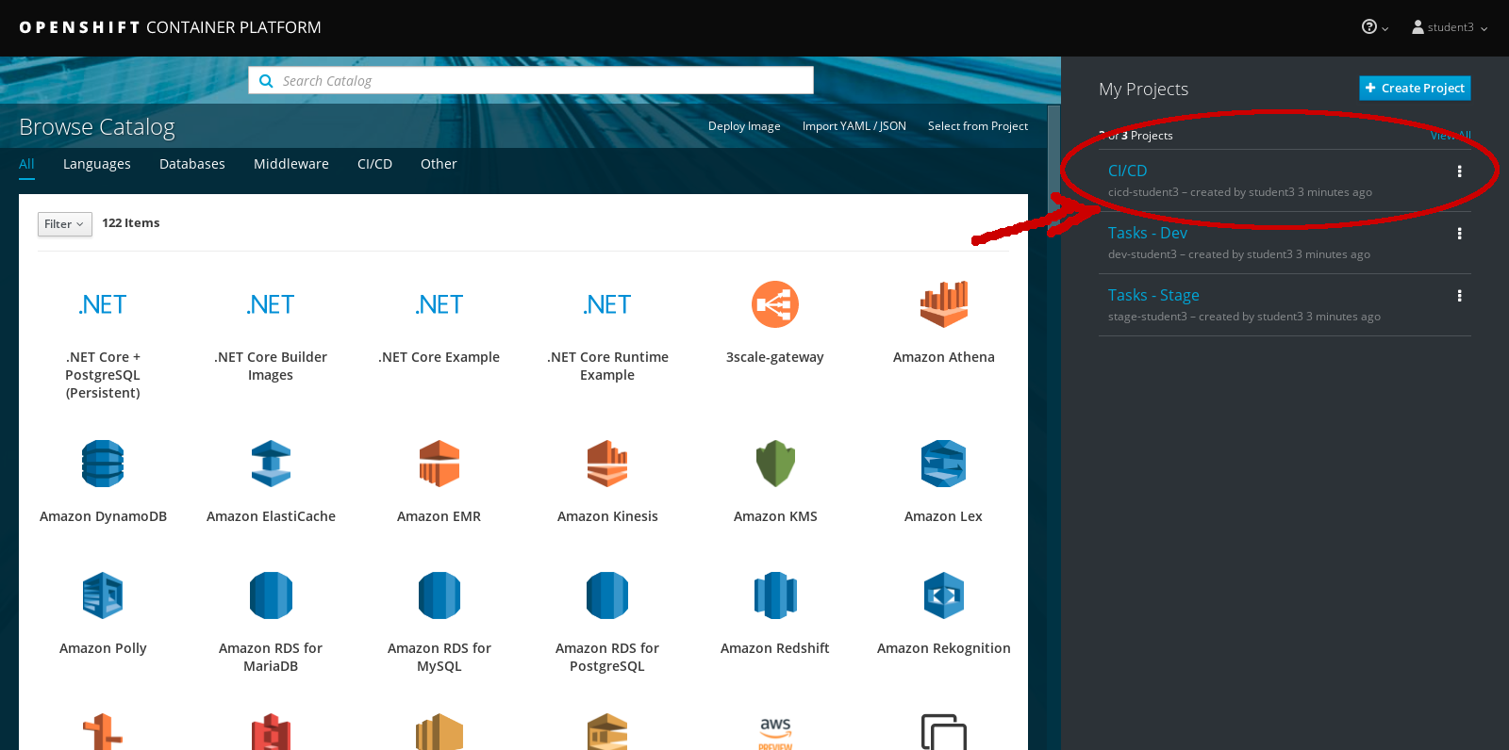Click the View All projects link
The width and height of the screenshot is (1509, 750).
(1451, 136)
